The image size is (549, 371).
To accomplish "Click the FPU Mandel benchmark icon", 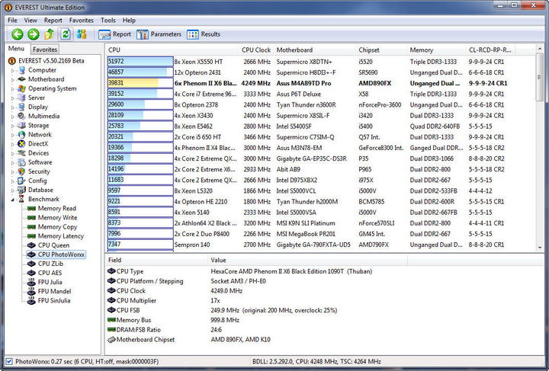I will (x=31, y=291).
